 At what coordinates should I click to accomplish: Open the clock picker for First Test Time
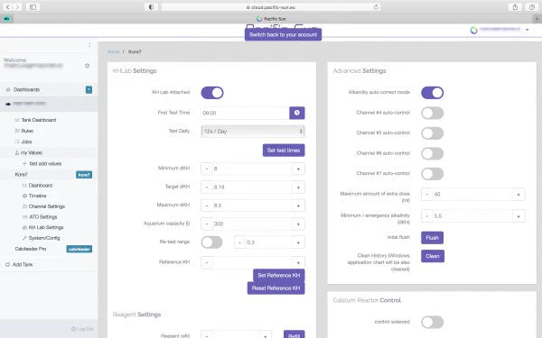click(297, 113)
